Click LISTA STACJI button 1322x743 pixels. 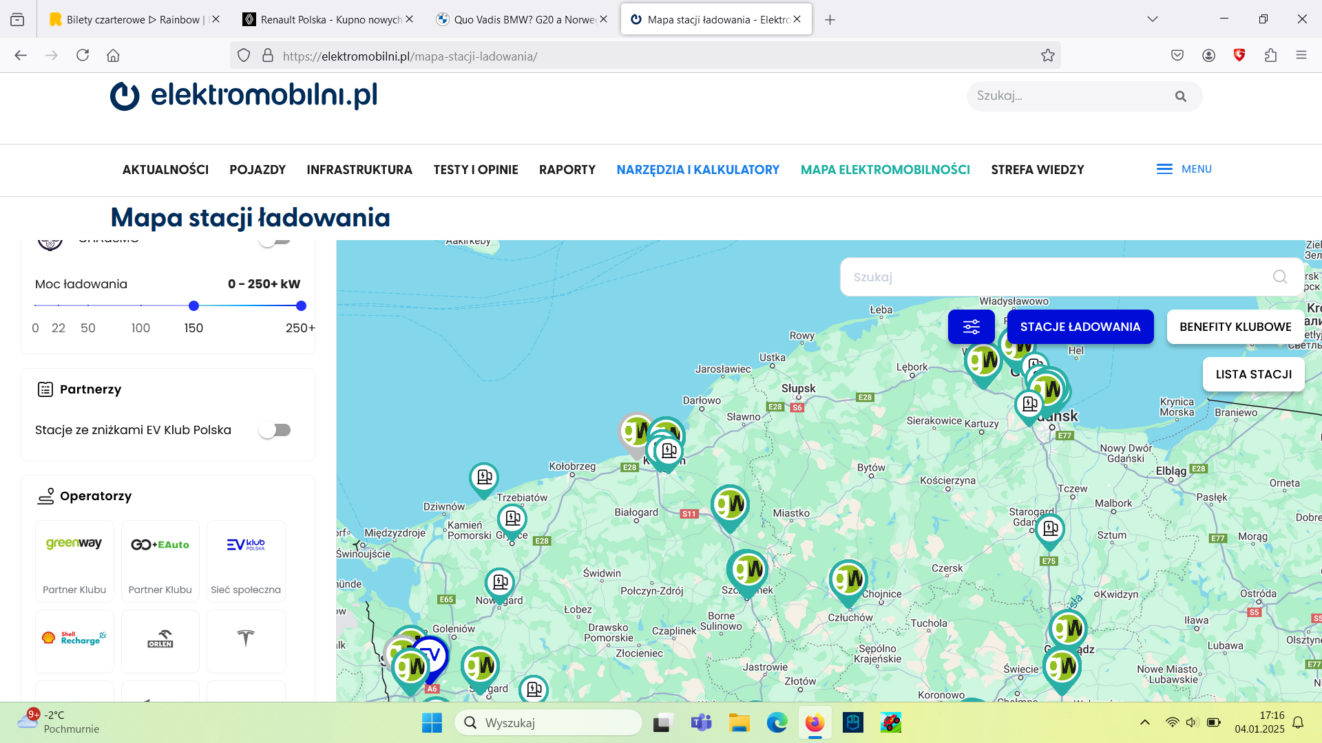pyautogui.click(x=1253, y=374)
